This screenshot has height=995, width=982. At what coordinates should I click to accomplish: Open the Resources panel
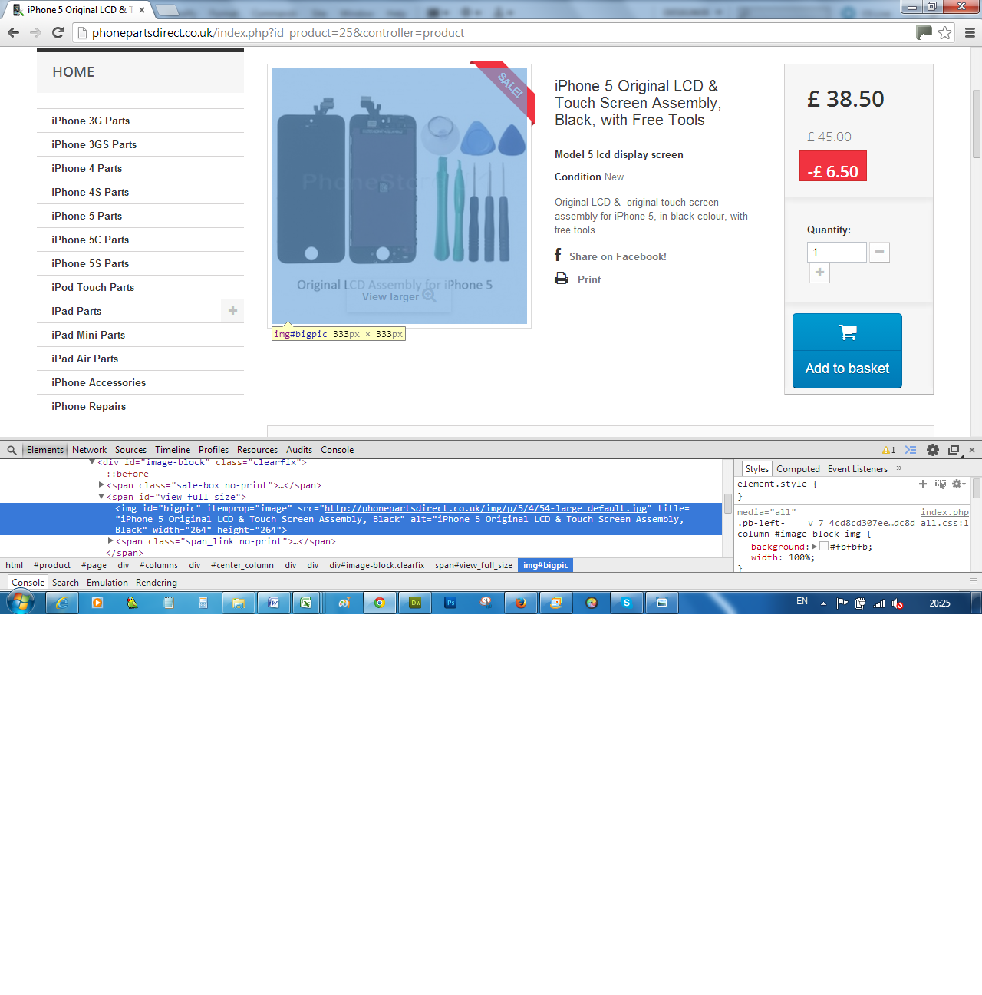[257, 450]
